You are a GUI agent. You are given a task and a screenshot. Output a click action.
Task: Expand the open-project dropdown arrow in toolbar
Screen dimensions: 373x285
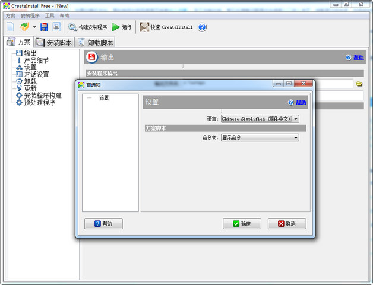point(34,27)
